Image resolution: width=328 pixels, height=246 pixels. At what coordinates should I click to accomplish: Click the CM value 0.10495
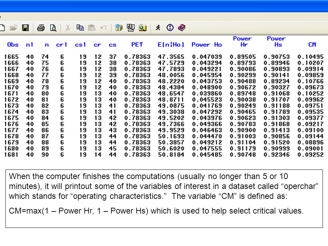coord(311,57)
